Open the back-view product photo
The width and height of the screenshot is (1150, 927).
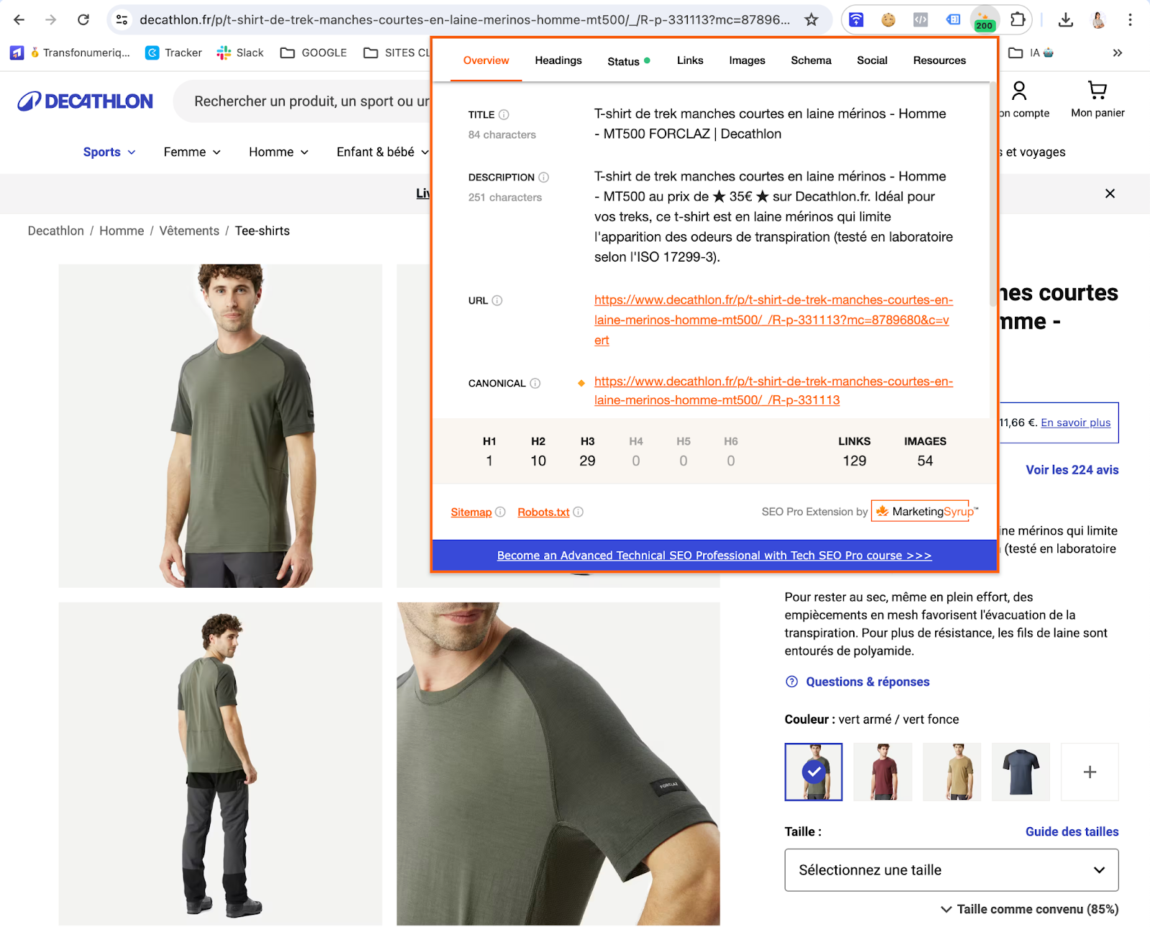[220, 764]
